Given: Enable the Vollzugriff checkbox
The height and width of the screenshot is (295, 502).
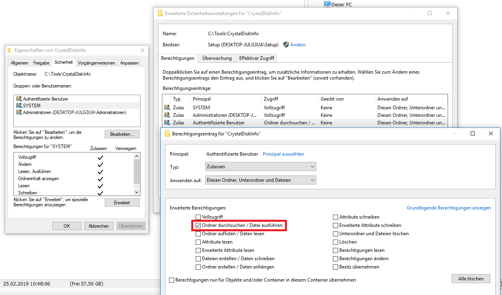Looking at the screenshot, I should 198,217.
